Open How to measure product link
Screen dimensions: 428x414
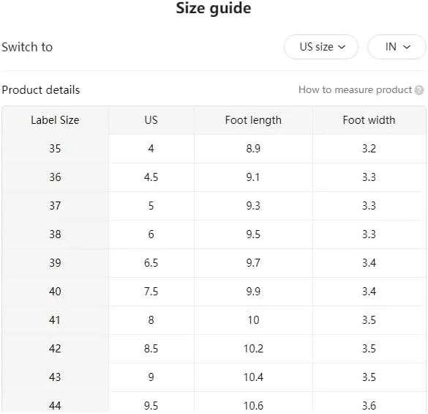tap(355, 89)
